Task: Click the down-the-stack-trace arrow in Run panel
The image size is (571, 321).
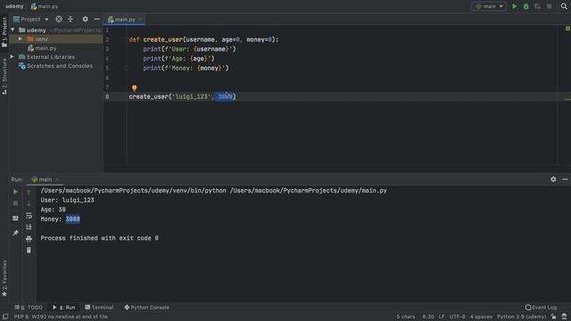Action: click(29, 203)
